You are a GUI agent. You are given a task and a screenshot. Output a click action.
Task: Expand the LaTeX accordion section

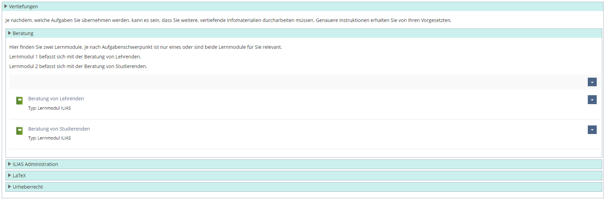19,176
